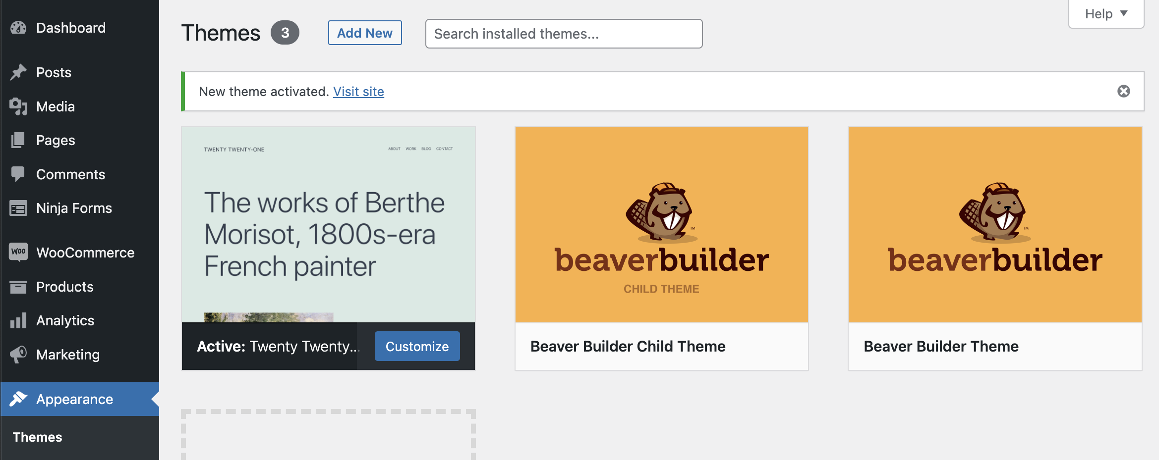Screen dimensions: 1159x460
Task: Click the Products archive box icon
Action: 18,287
